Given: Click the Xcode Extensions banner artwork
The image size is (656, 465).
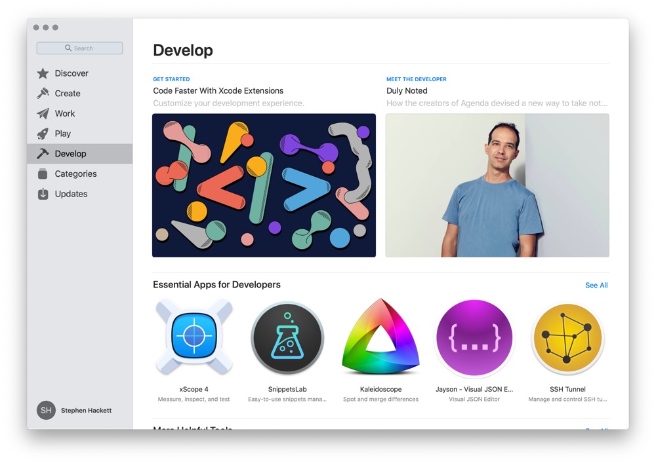Looking at the screenshot, I should click(x=264, y=185).
